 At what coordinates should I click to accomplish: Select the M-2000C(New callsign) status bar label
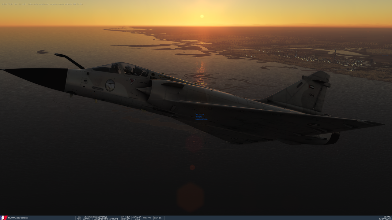18,218
